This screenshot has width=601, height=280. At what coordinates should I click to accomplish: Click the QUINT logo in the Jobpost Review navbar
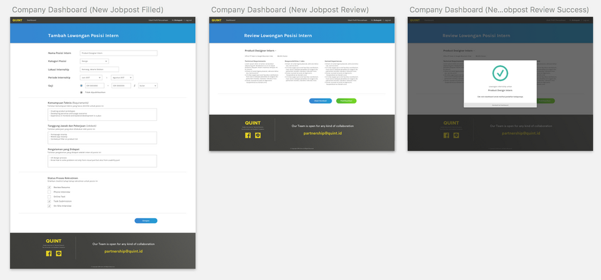tap(216, 20)
